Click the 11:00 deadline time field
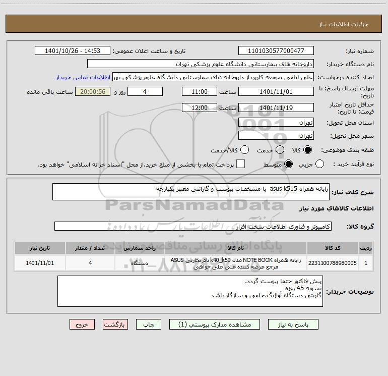Viewport: 388px width, 376px height. [200, 92]
